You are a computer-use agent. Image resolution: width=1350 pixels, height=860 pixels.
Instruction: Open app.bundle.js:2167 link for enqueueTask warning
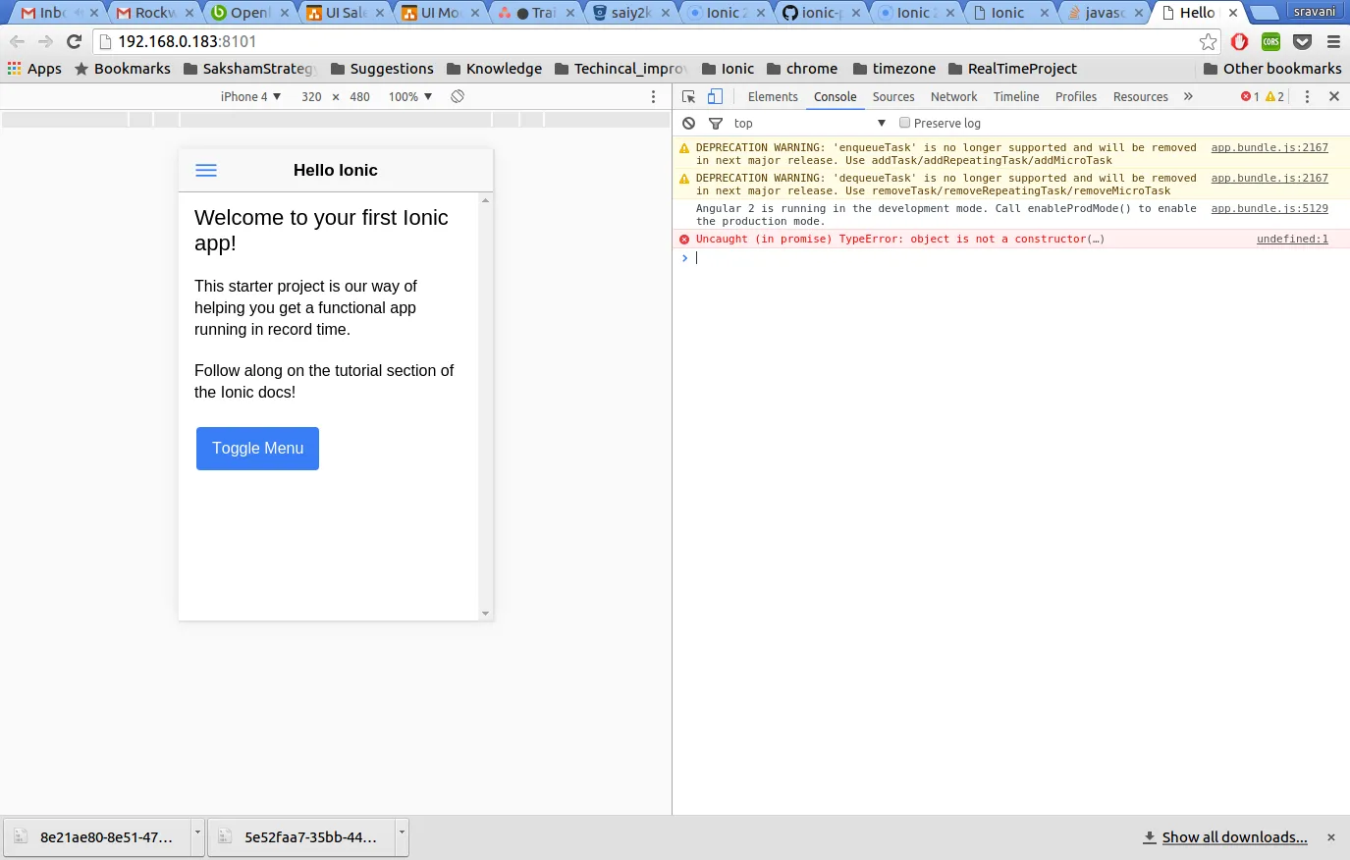coord(1269,147)
